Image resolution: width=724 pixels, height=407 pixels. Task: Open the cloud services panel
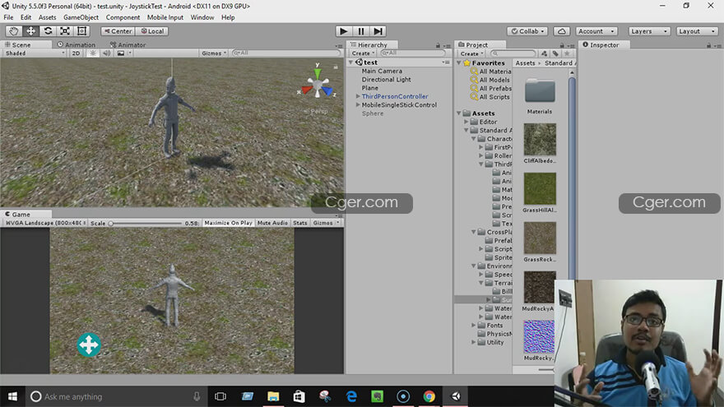561,31
